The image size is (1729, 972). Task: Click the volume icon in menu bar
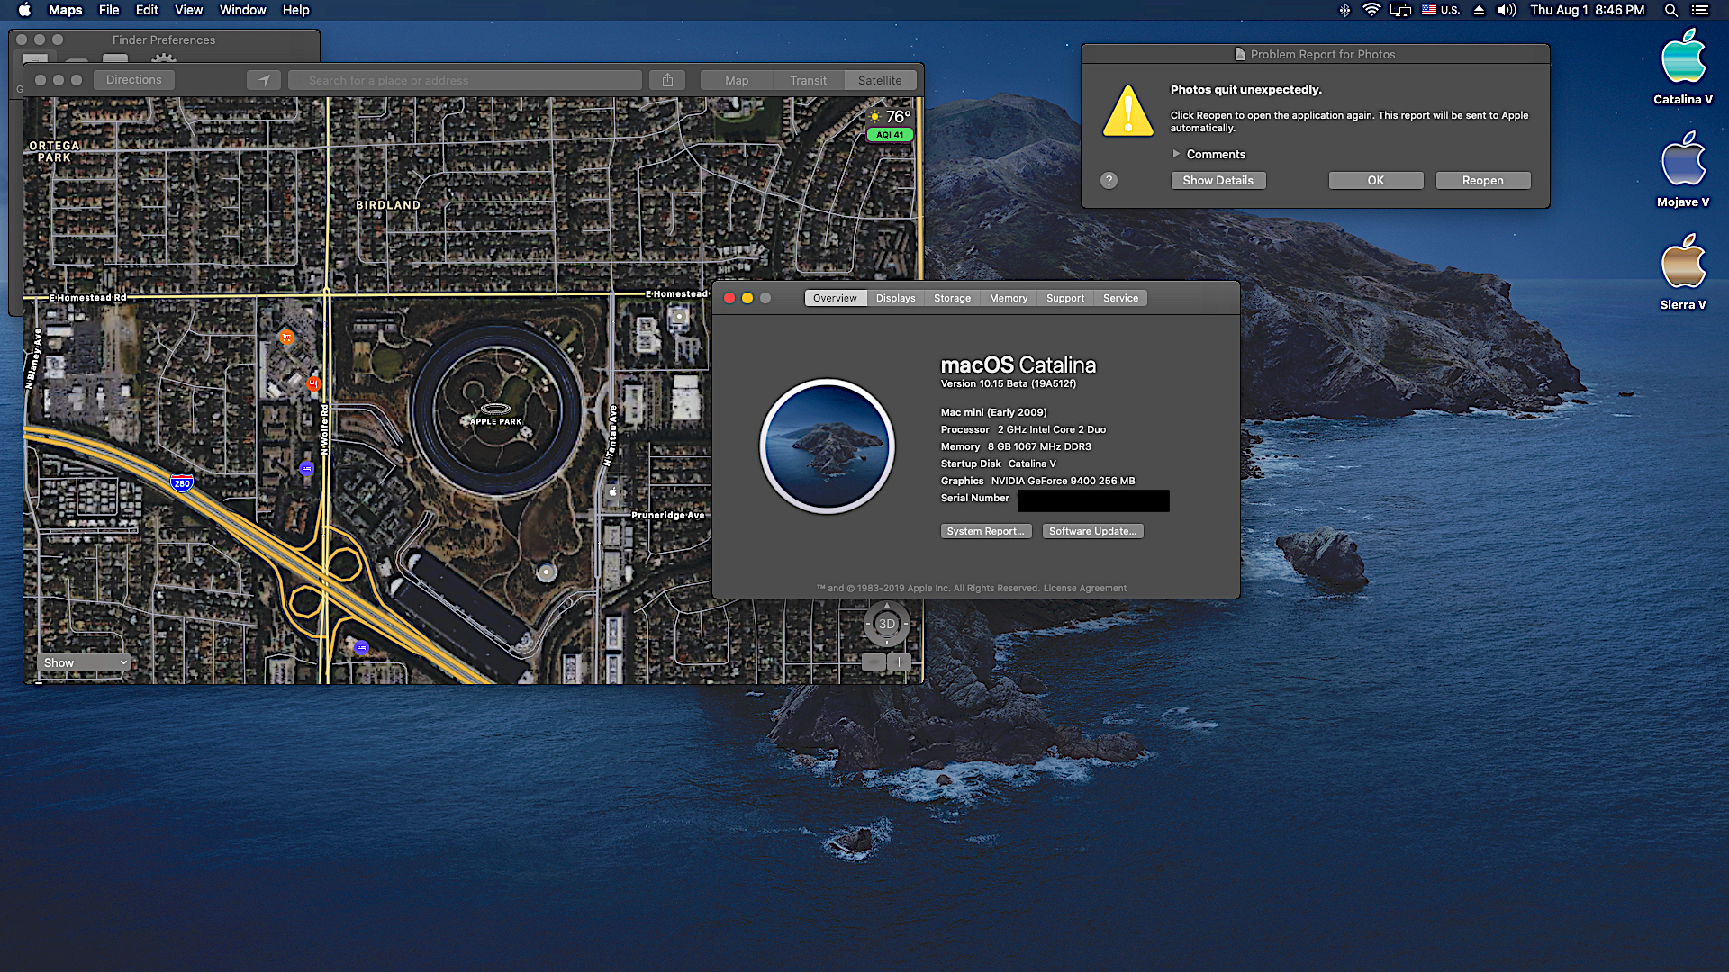pos(1506,10)
